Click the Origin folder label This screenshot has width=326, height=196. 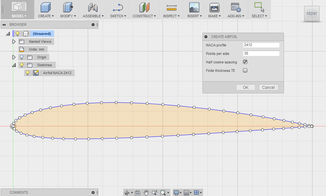[x=42, y=57]
